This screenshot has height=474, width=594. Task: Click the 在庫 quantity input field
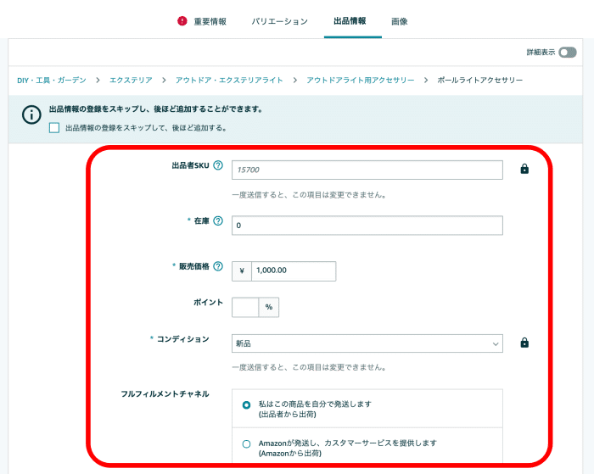367,226
